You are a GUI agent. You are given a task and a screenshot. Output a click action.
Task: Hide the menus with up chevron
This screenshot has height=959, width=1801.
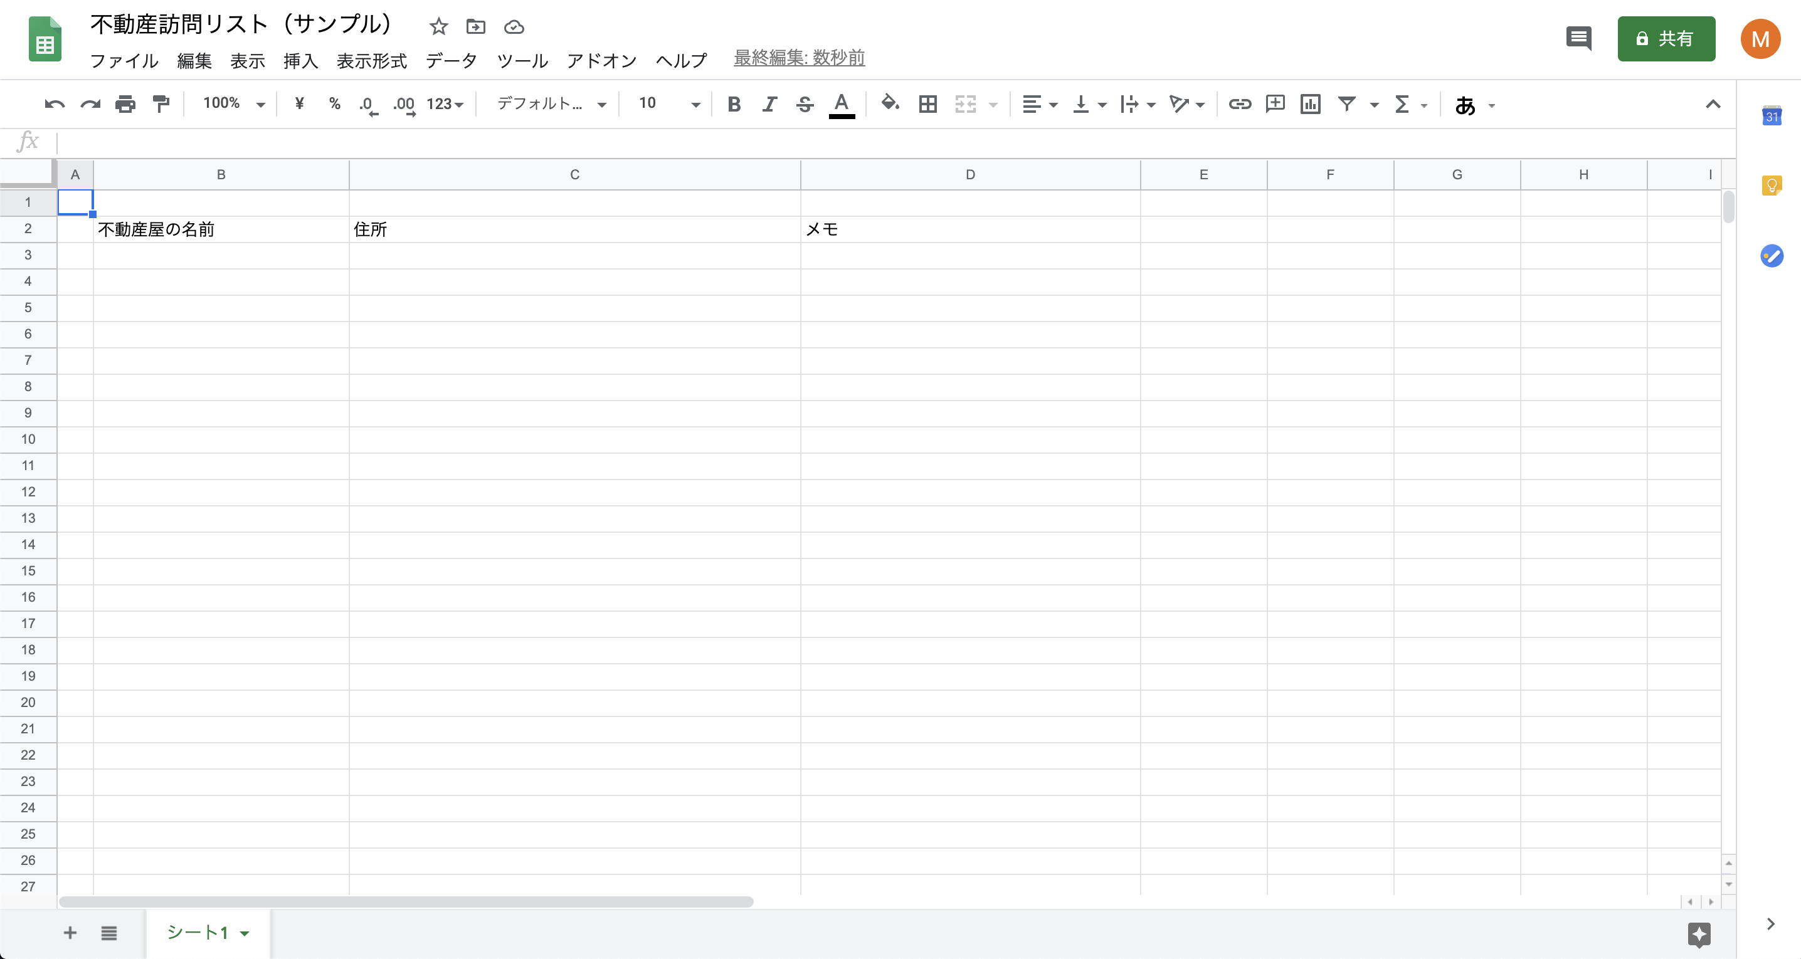(1713, 104)
